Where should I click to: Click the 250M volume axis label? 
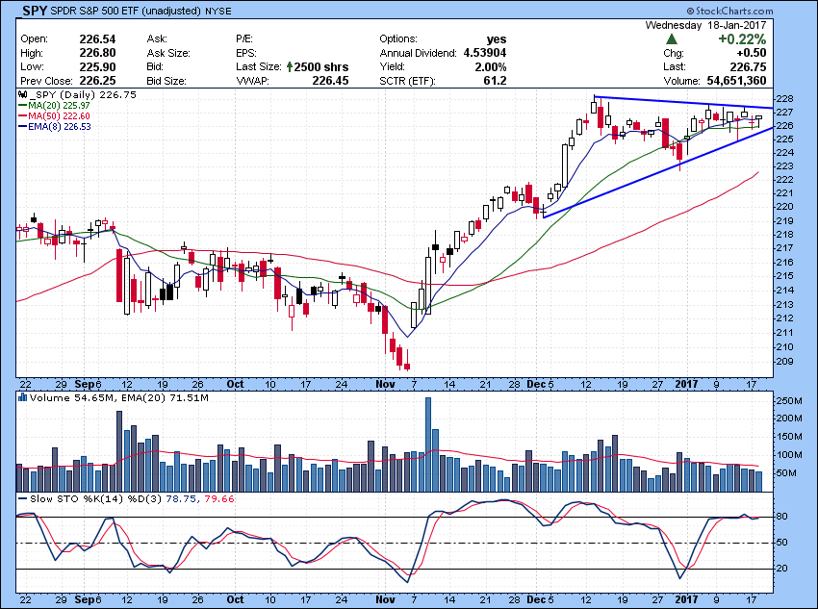[x=790, y=400]
